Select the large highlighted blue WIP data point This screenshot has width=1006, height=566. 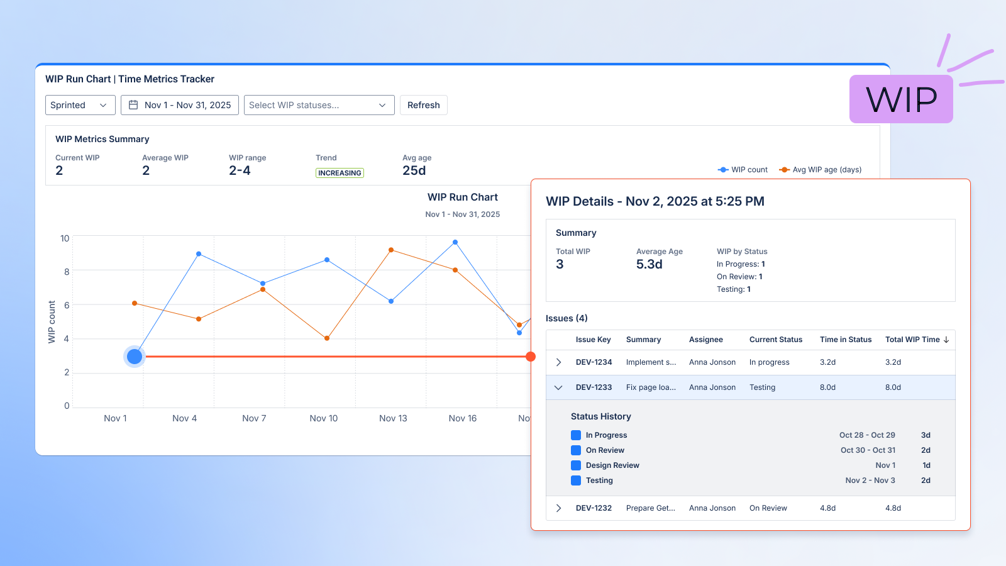[x=135, y=357]
